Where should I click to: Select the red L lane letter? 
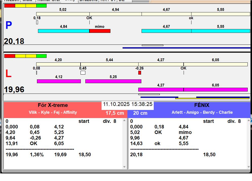[x=8, y=74]
